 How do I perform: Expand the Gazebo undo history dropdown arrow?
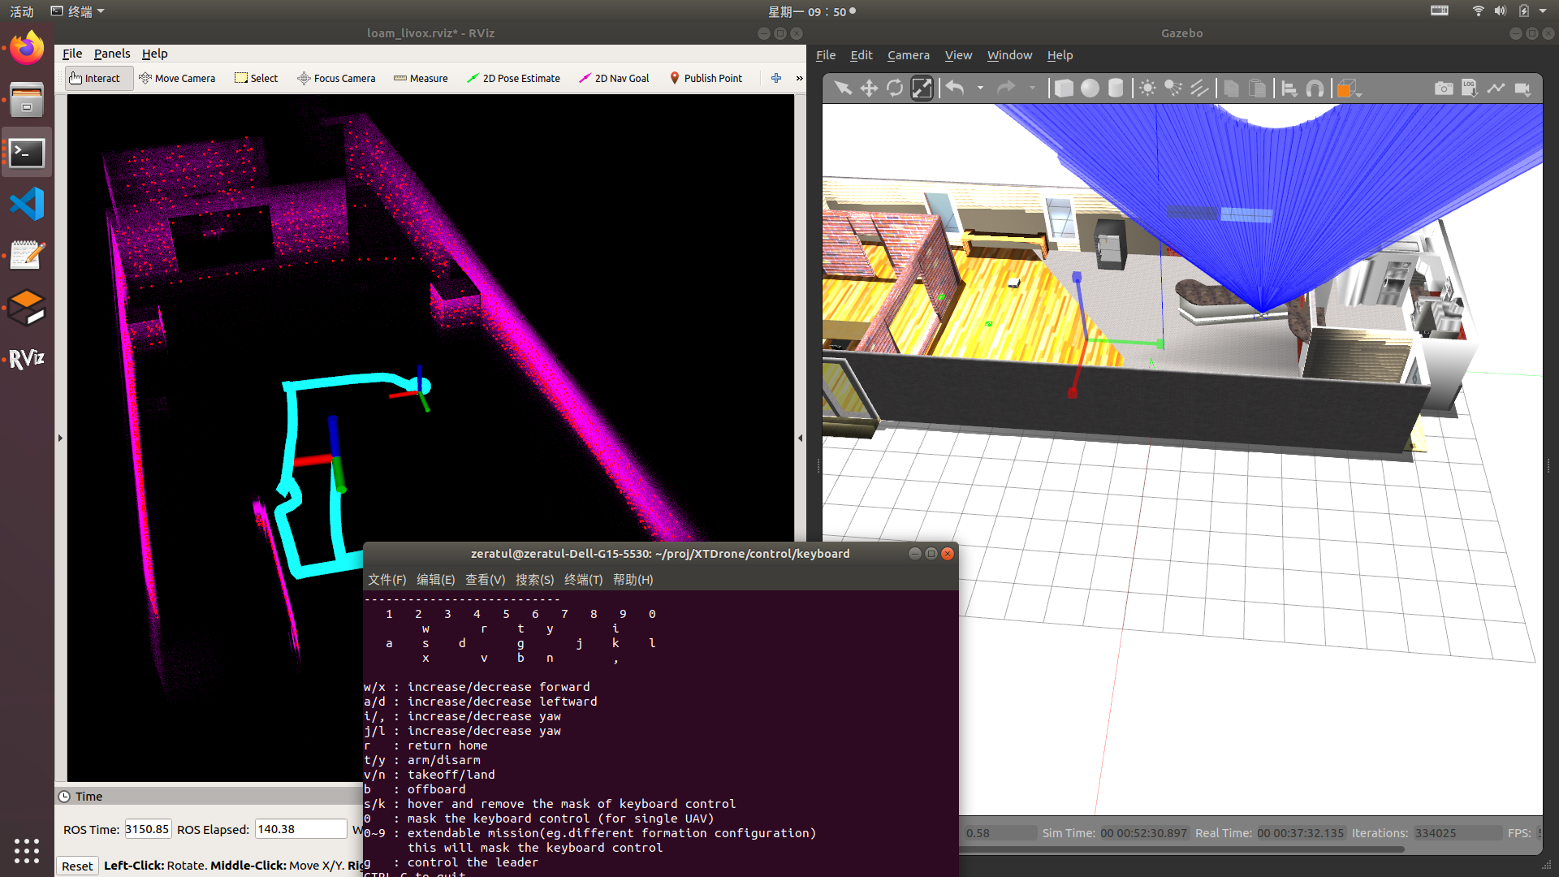click(980, 89)
